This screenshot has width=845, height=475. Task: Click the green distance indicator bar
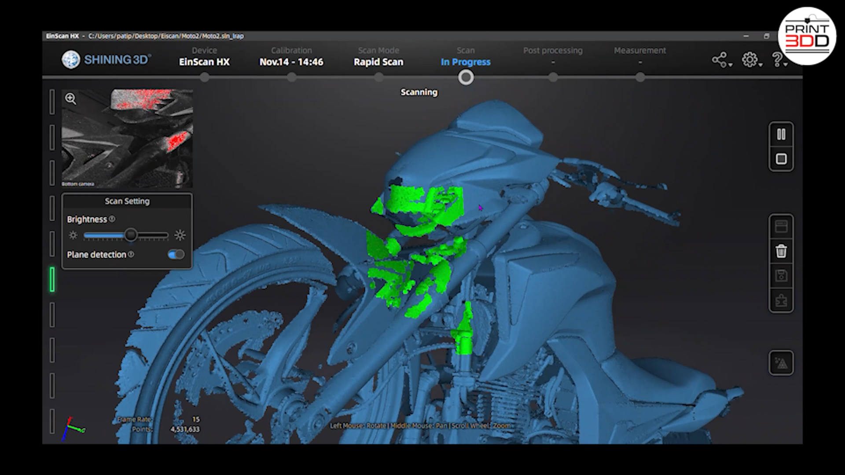tap(52, 279)
